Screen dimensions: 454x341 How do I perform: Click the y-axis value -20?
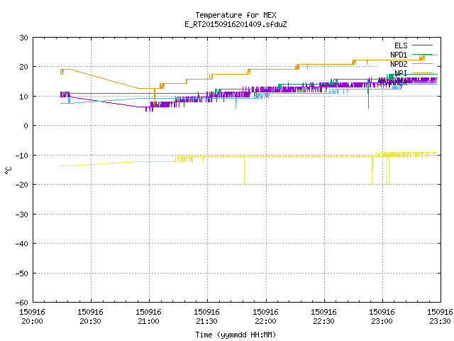pyautogui.click(x=22, y=185)
